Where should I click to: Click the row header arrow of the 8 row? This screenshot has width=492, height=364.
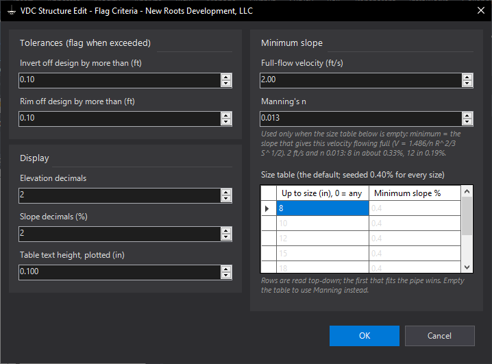tap(269, 208)
